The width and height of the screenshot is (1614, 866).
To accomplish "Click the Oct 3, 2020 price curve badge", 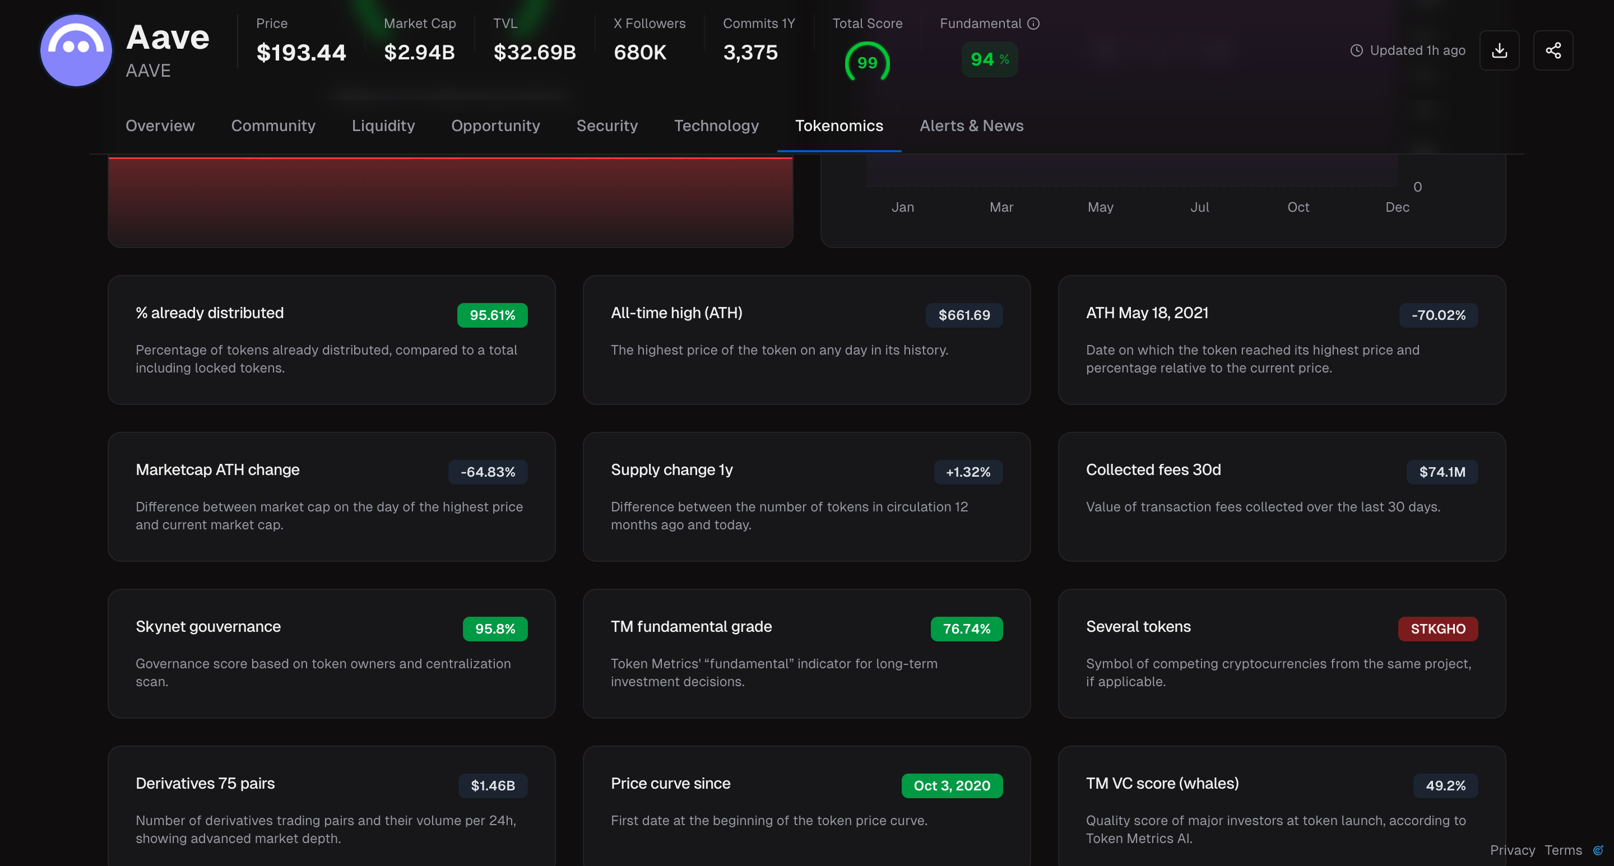I will 952,786.
